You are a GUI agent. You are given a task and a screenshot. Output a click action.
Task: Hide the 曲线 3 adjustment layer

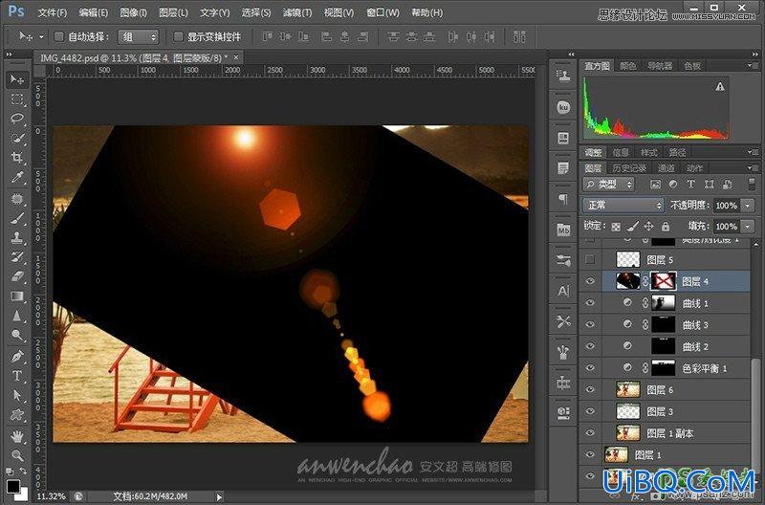590,324
